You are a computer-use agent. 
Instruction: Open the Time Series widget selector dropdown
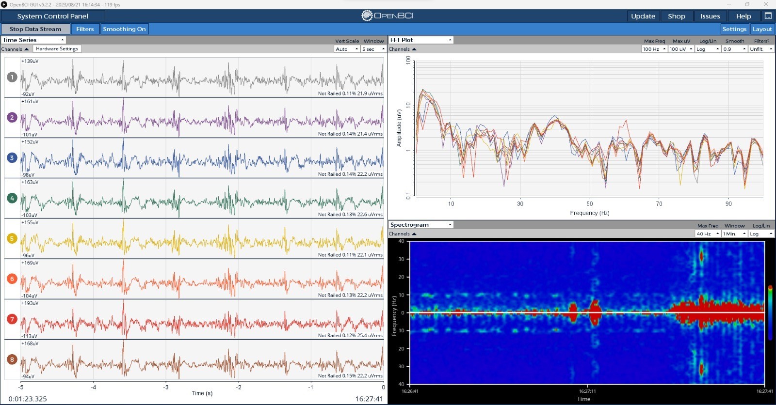pyautogui.click(x=33, y=40)
